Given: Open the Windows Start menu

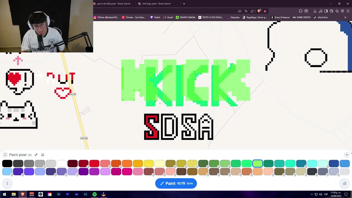Looking at the screenshot, I should click(4, 194).
